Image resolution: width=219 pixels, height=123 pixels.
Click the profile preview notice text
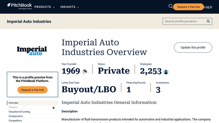click(32, 79)
